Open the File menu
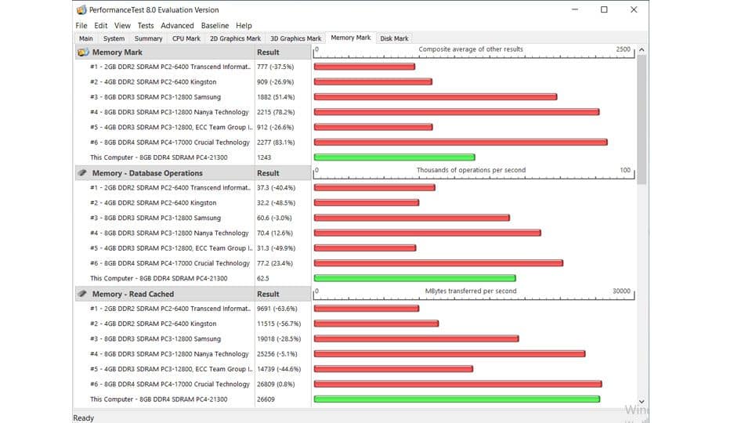752x423 pixels. coord(81,26)
